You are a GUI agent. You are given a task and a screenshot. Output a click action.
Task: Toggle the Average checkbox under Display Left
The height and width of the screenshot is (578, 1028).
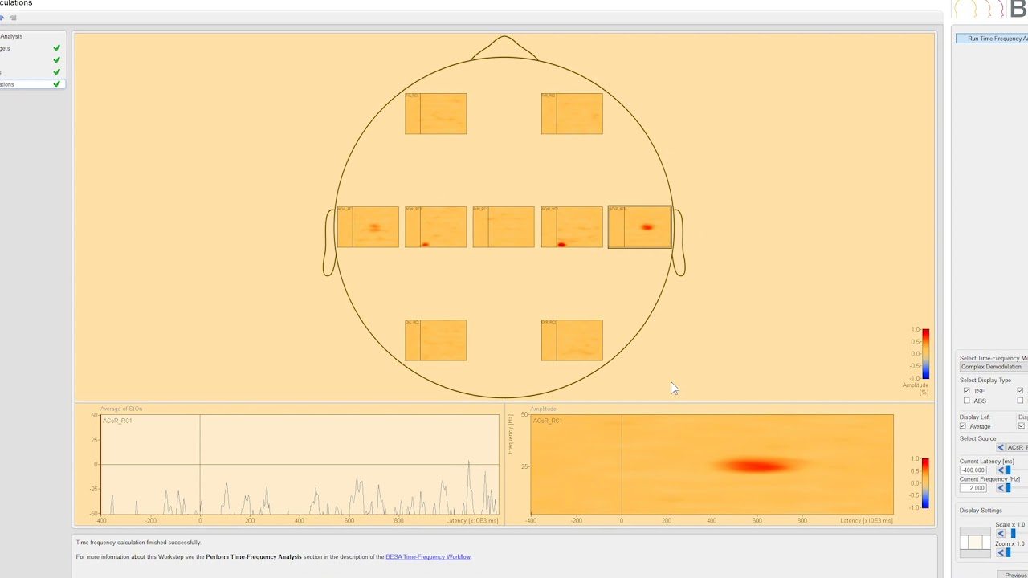[963, 426]
